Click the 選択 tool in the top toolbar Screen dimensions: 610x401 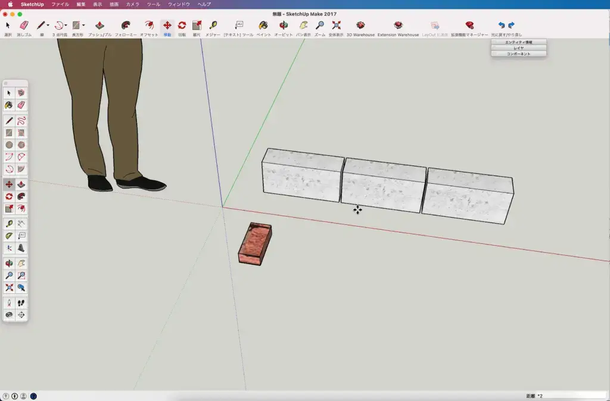coord(8,29)
